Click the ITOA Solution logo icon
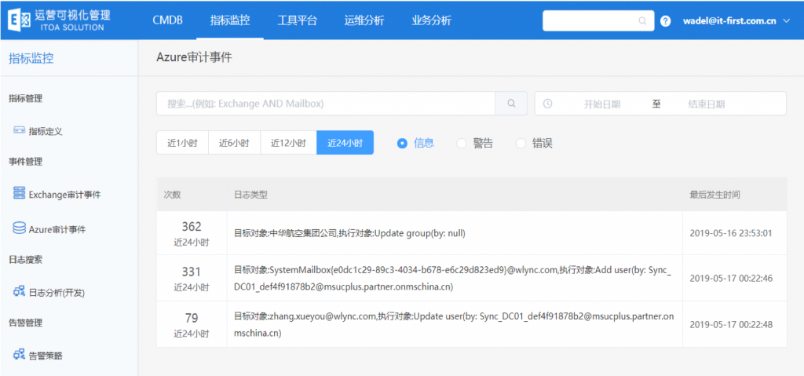Image resolution: width=804 pixels, height=376 pixels. 20,20
